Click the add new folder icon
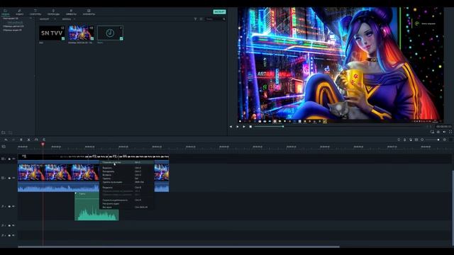The image size is (454, 255). click(4, 132)
